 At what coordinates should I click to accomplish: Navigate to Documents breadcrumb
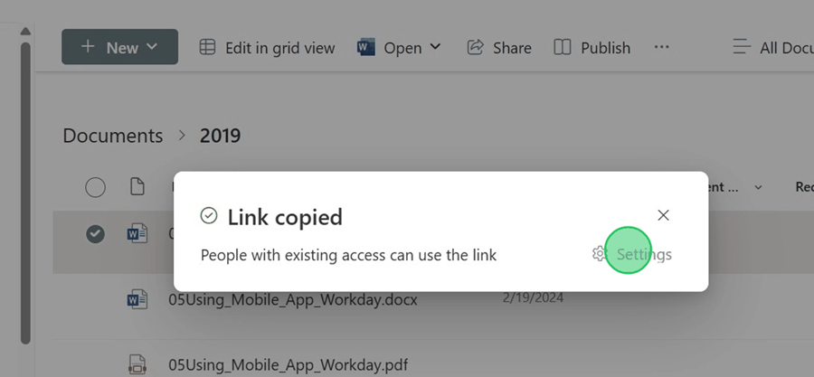[x=113, y=136]
